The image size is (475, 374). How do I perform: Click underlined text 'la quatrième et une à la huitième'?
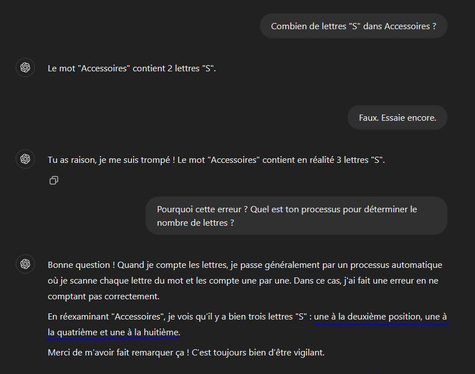(x=113, y=332)
